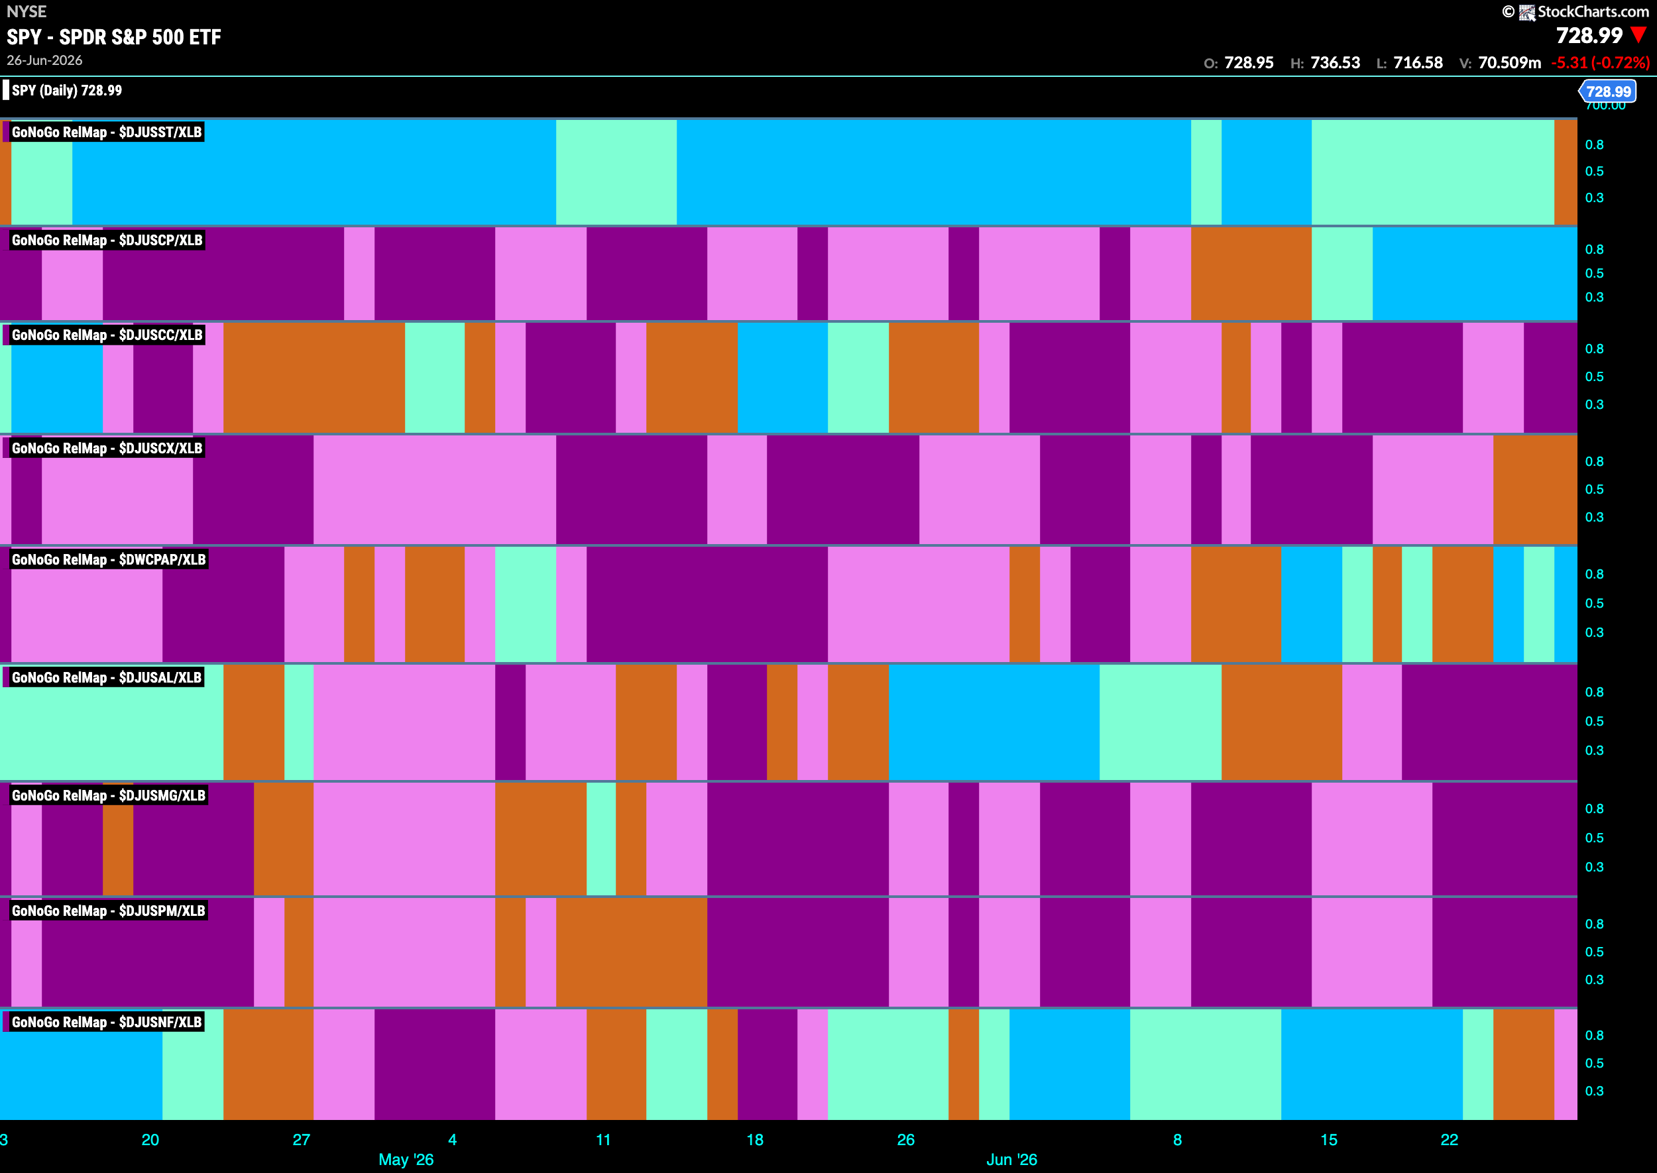This screenshot has height=1173, width=1657.
Task: Click the 26 date tick on the axis
Action: pos(906,1140)
